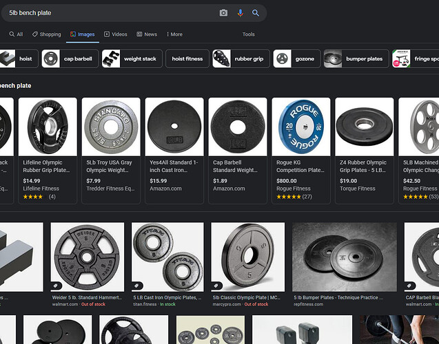Click the $7.99 price text
Screen dimensions: 439x344
tap(93, 181)
